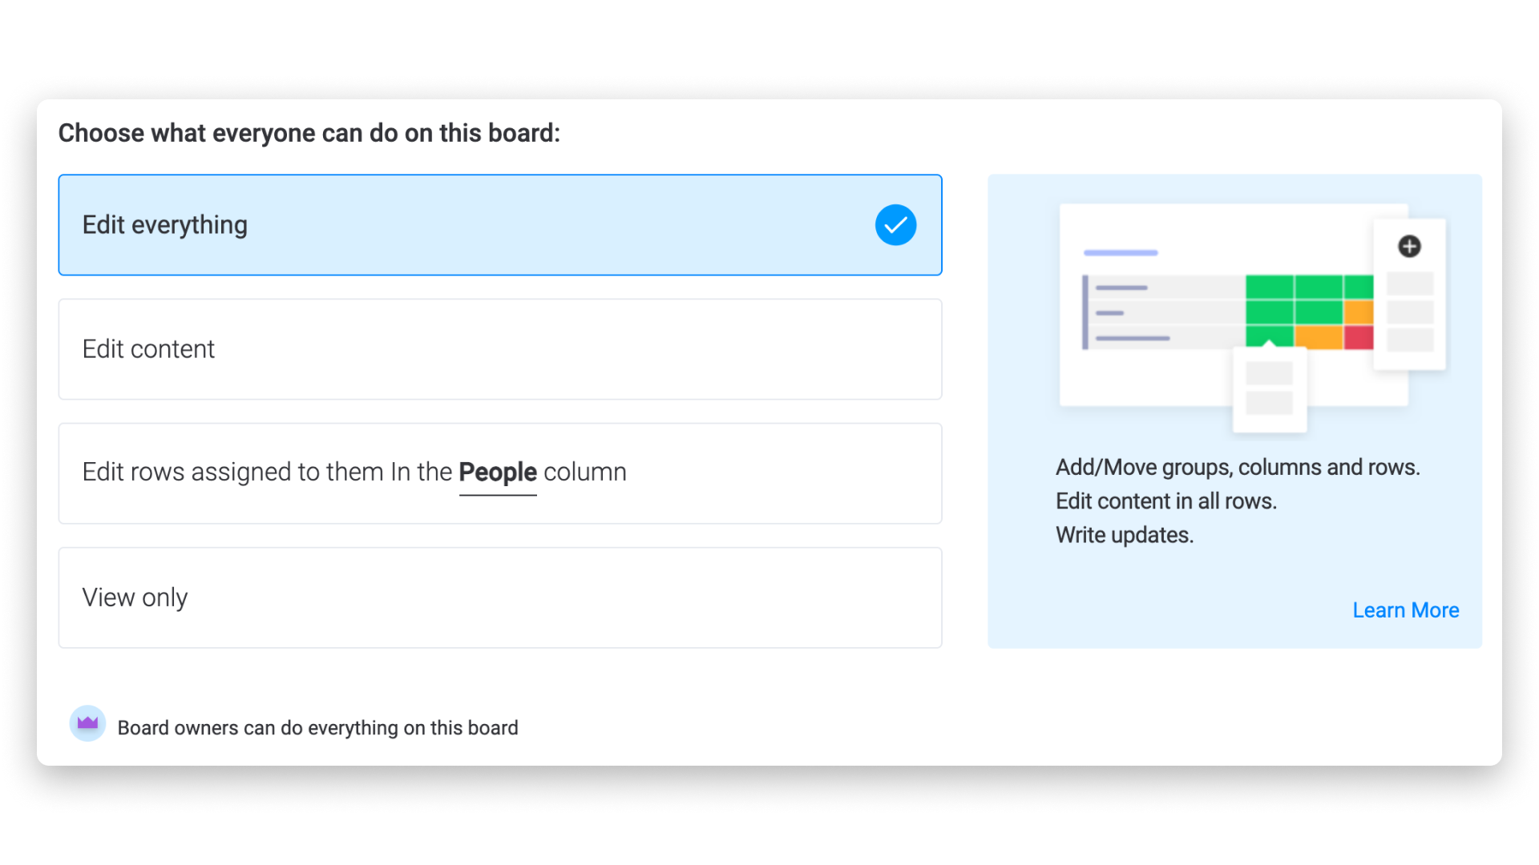
Task: Click the blue checkmark on Edit everything
Action: (x=895, y=225)
